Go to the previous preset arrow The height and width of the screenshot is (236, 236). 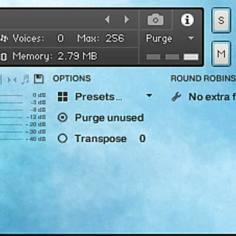pyautogui.click(x=107, y=19)
